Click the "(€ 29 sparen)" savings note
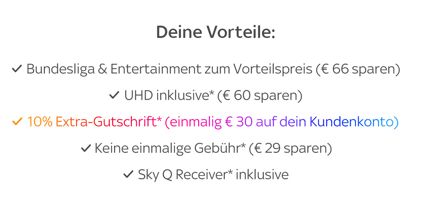431x215 pixels. [x=290, y=149]
